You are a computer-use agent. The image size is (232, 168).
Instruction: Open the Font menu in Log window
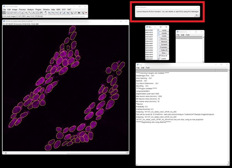[x=148, y=68]
